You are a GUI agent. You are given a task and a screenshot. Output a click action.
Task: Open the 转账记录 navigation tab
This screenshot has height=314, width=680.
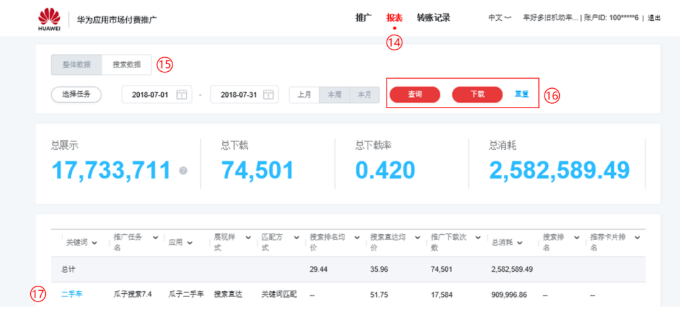[433, 18]
